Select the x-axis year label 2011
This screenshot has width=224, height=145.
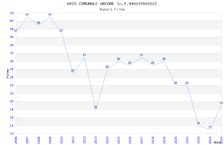click(73, 140)
